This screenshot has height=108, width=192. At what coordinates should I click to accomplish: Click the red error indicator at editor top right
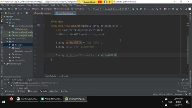pyautogui.click(x=187, y=16)
